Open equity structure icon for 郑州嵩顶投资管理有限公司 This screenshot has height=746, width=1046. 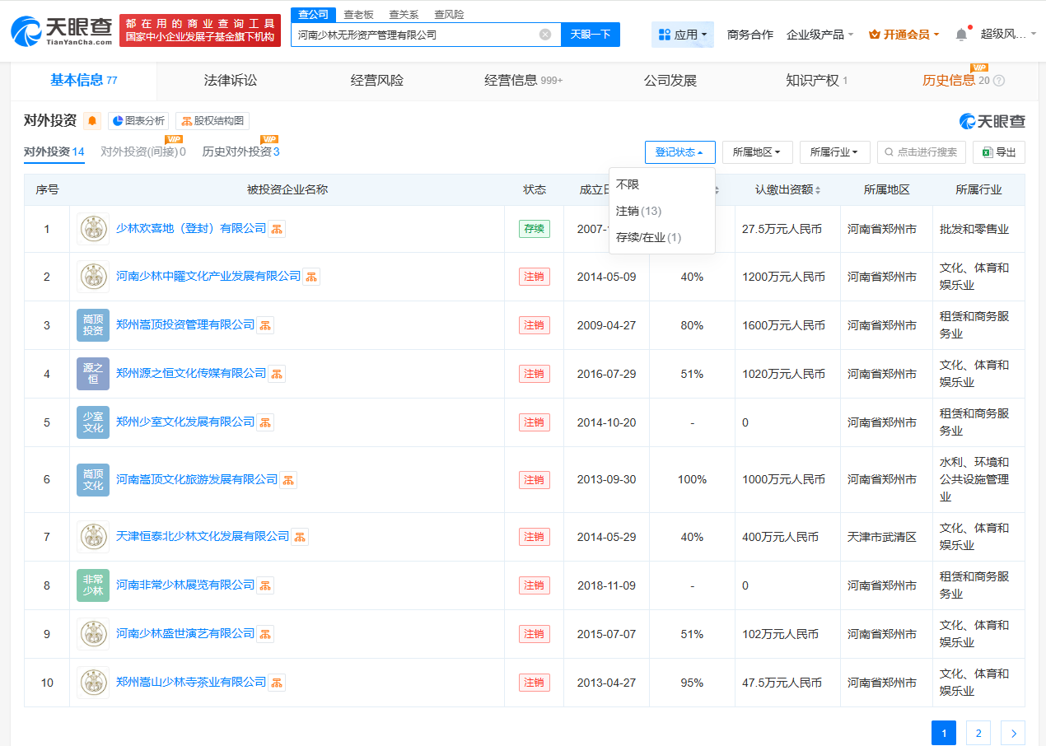(x=265, y=325)
